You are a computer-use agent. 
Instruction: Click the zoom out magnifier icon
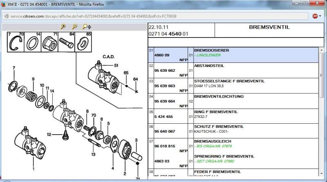pos(74,27)
